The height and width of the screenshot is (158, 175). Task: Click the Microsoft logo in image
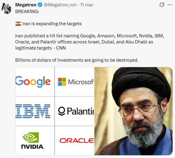pyautogui.click(x=76, y=82)
